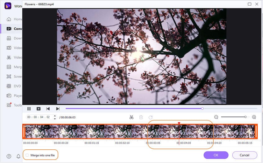Click the 00:00:03:05 timeline mark
263x163 pixels.
153,143
